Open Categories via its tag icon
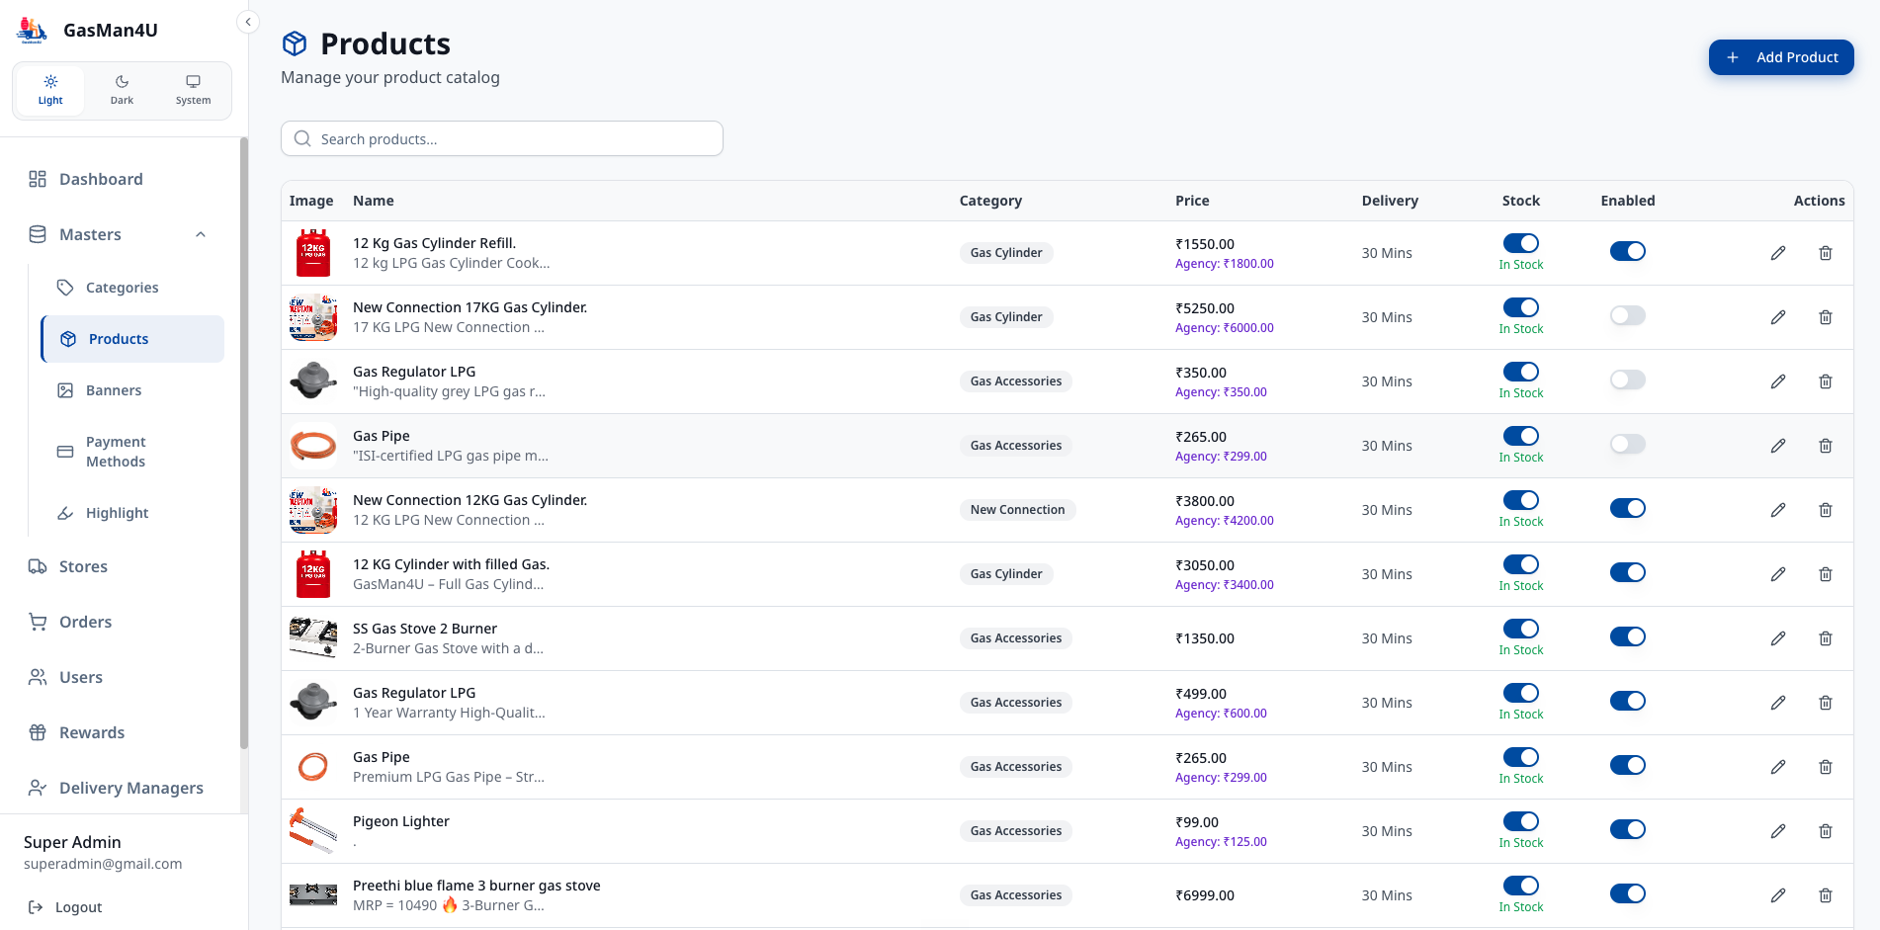 pyautogui.click(x=65, y=288)
